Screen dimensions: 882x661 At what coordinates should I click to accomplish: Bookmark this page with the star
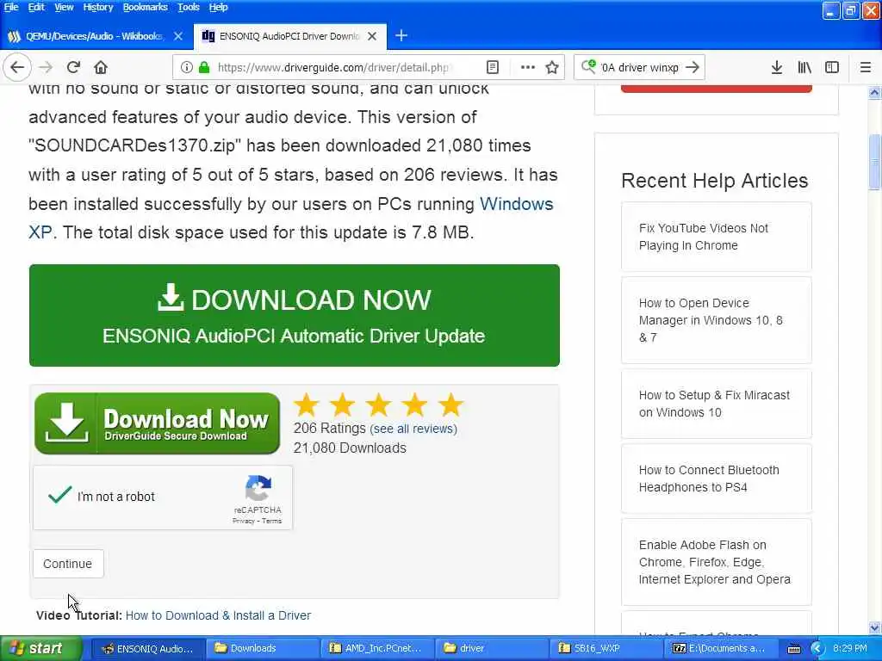[552, 67]
